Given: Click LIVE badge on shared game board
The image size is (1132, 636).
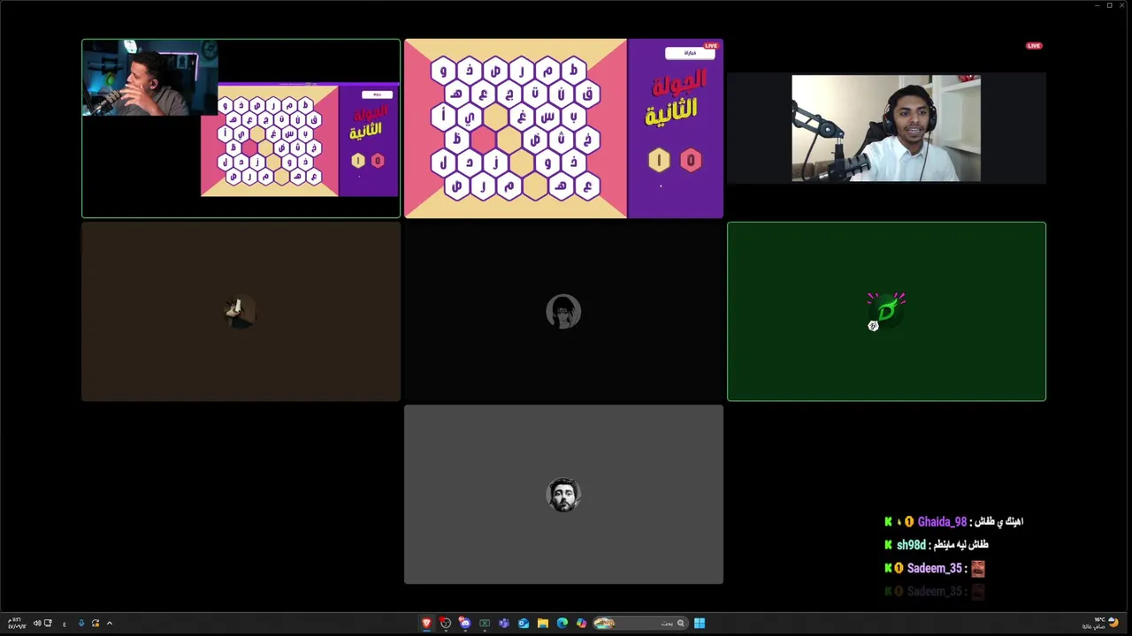Looking at the screenshot, I should [x=711, y=45].
